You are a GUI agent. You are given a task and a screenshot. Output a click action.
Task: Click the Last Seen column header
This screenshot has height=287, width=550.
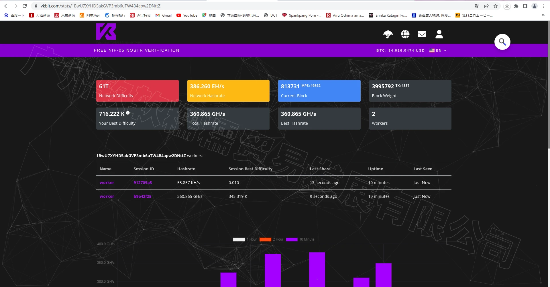click(423, 169)
